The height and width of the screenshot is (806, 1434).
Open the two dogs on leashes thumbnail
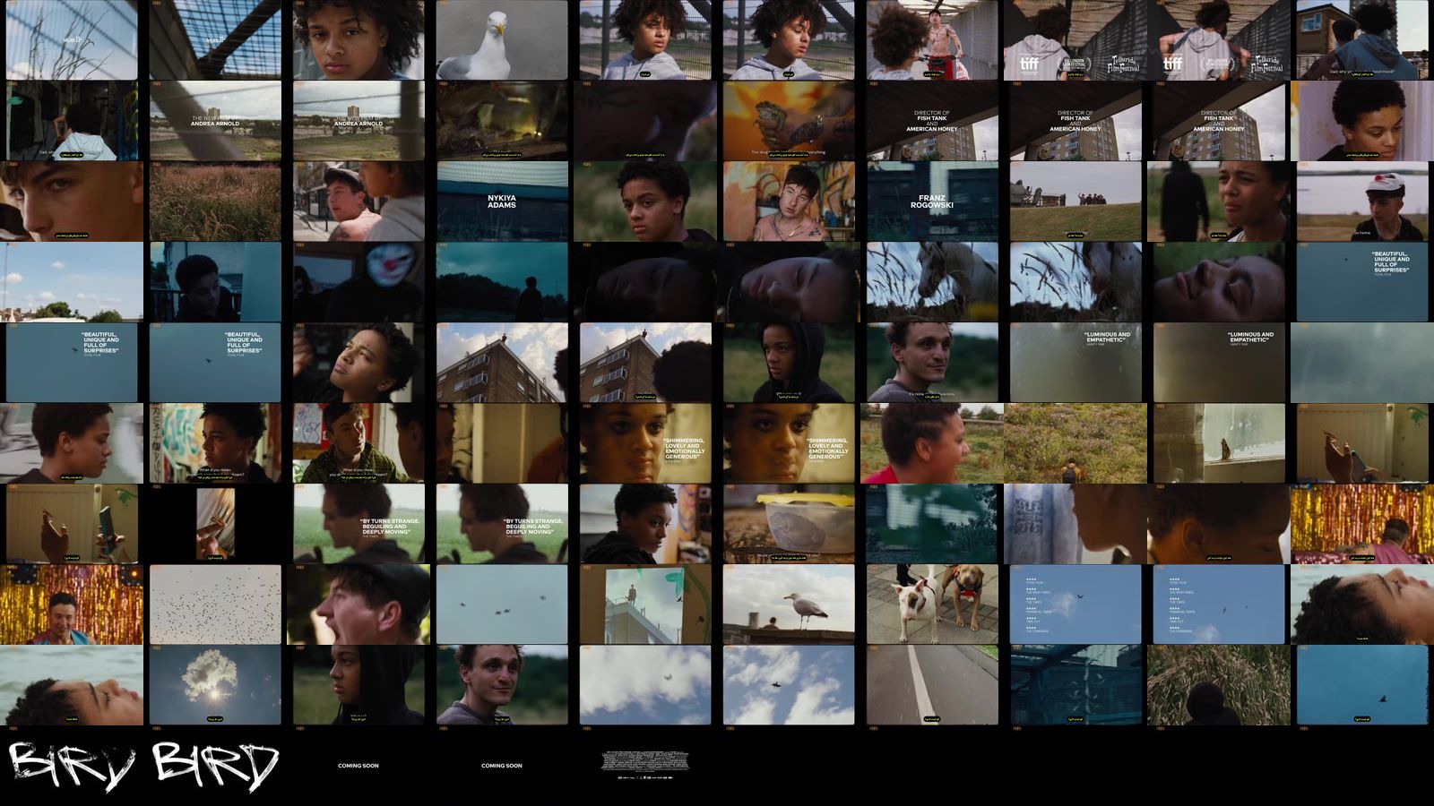pos(932,604)
